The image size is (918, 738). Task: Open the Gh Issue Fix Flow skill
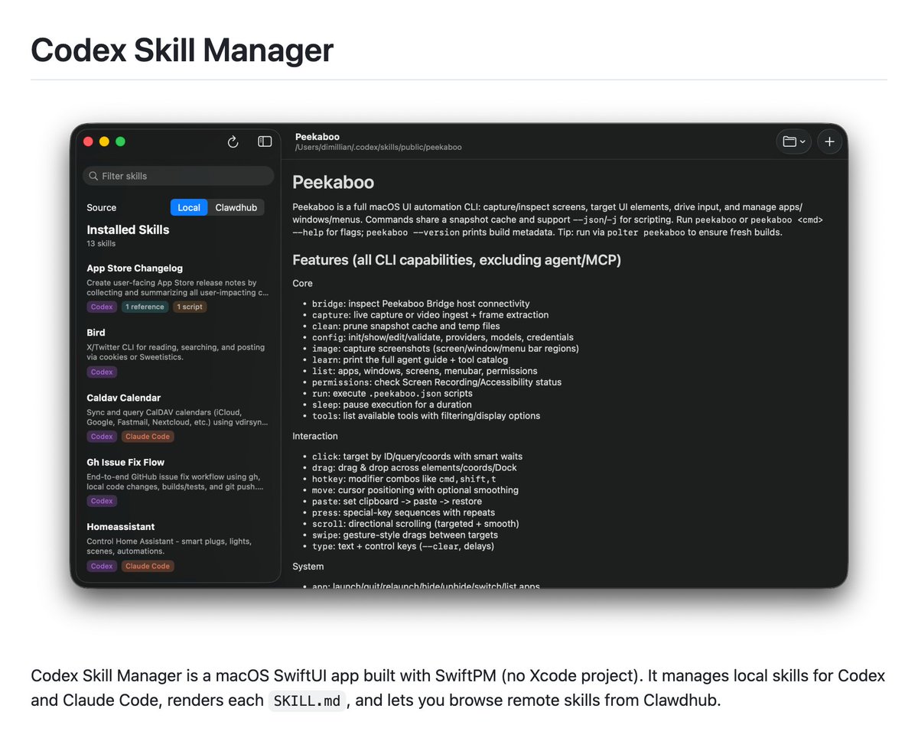click(177, 482)
